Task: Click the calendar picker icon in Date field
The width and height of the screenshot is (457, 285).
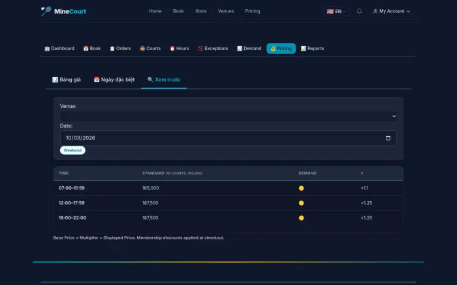Action: pyautogui.click(x=388, y=138)
